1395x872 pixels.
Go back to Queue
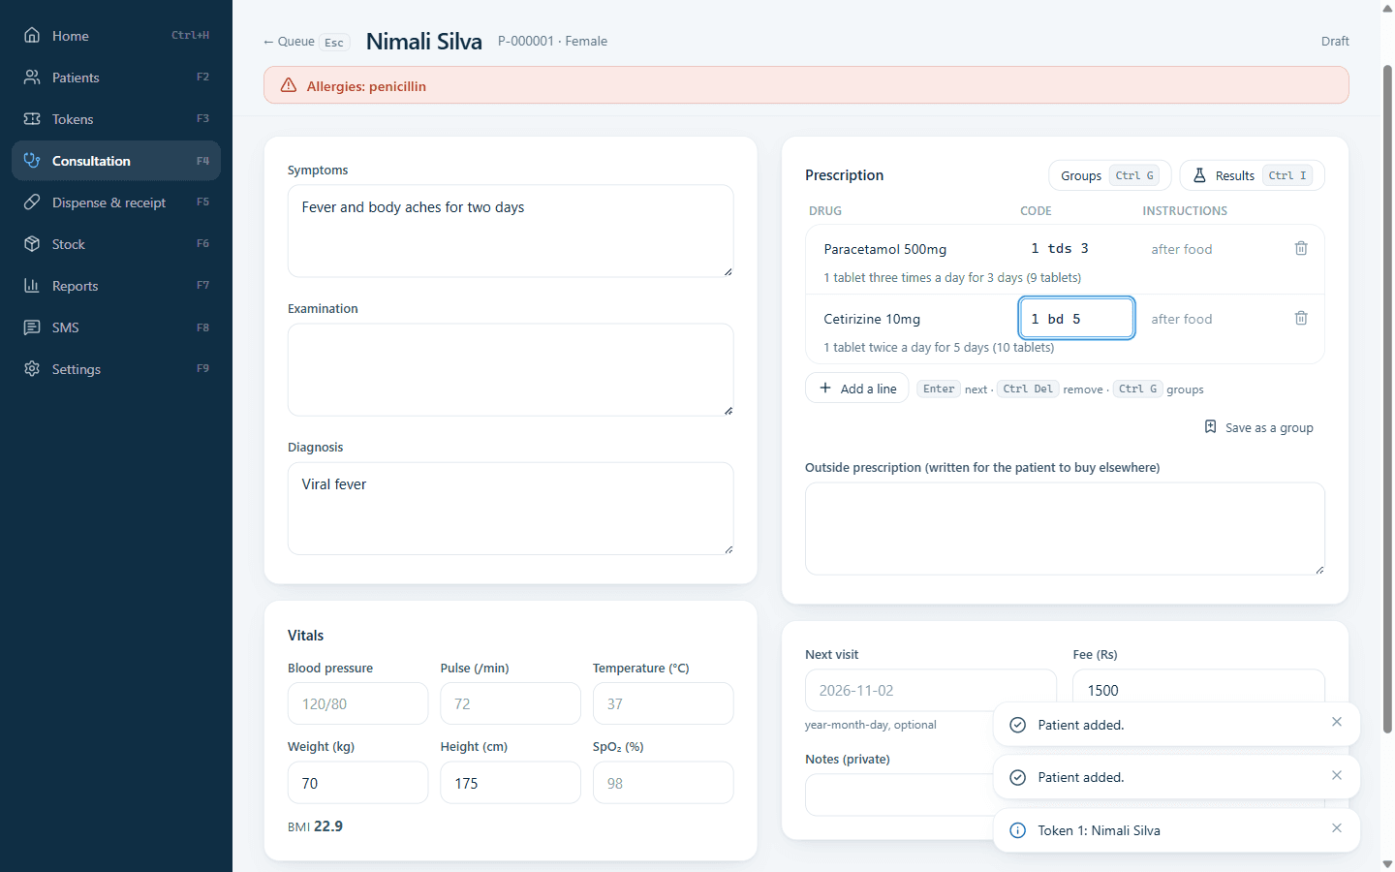coord(306,42)
